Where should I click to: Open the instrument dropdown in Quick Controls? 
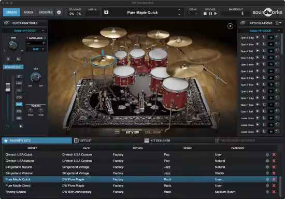tap(24, 31)
